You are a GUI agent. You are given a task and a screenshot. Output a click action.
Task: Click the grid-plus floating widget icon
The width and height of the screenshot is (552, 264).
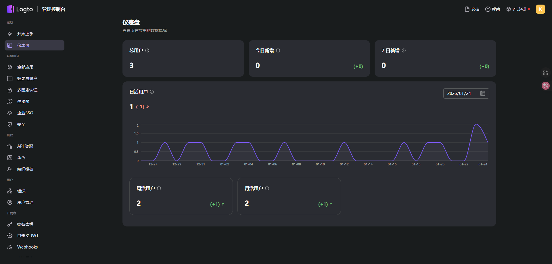545,73
